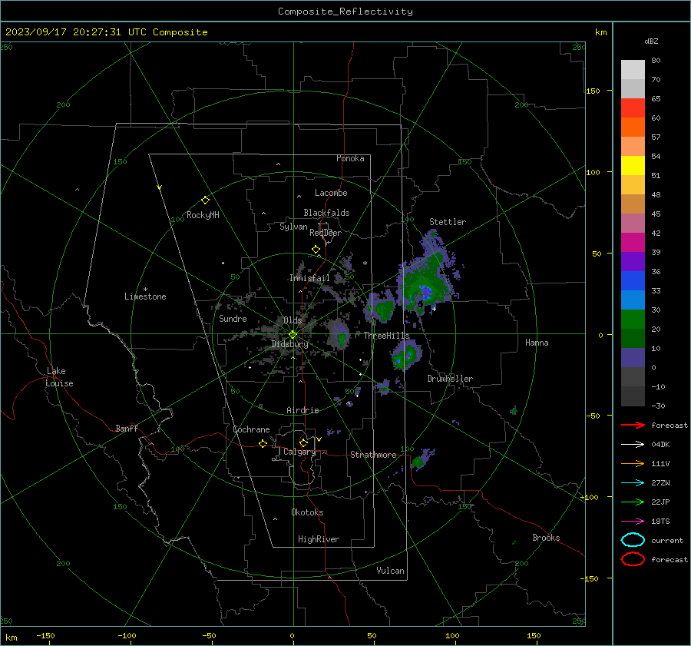Click the yellow diamond marker above Calgary
This screenshot has height=646, width=691.
coord(303,442)
